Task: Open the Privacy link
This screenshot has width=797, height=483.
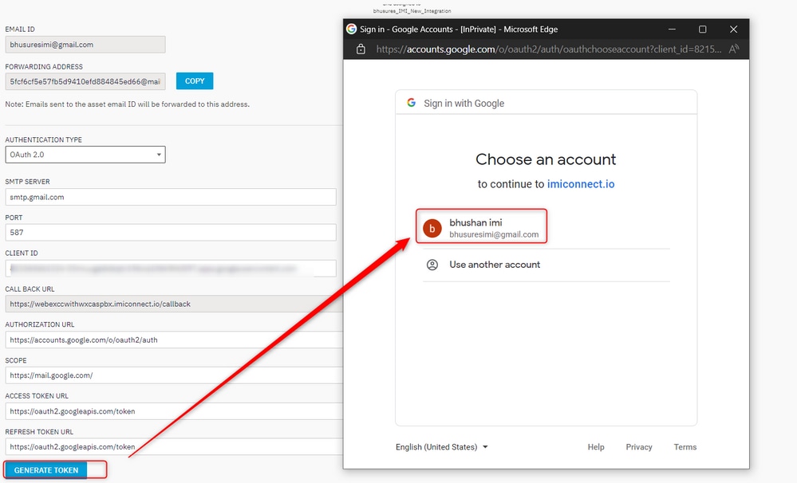Action: 639,447
